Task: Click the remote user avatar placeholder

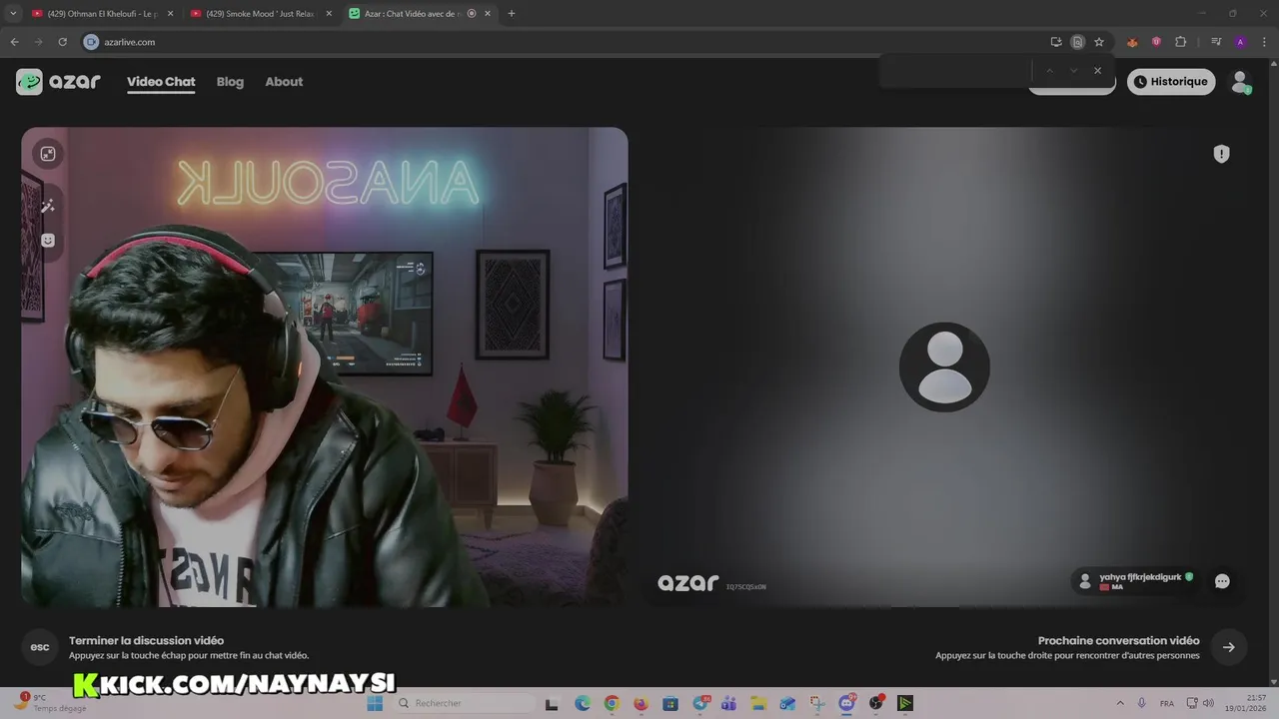Action: [x=944, y=366]
